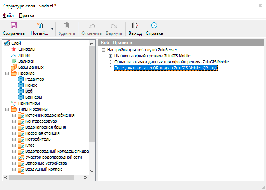Click the blue cube icon beside Редактор
Image resolution: width=266 pixels, height=190 pixels.
(x=21, y=79)
